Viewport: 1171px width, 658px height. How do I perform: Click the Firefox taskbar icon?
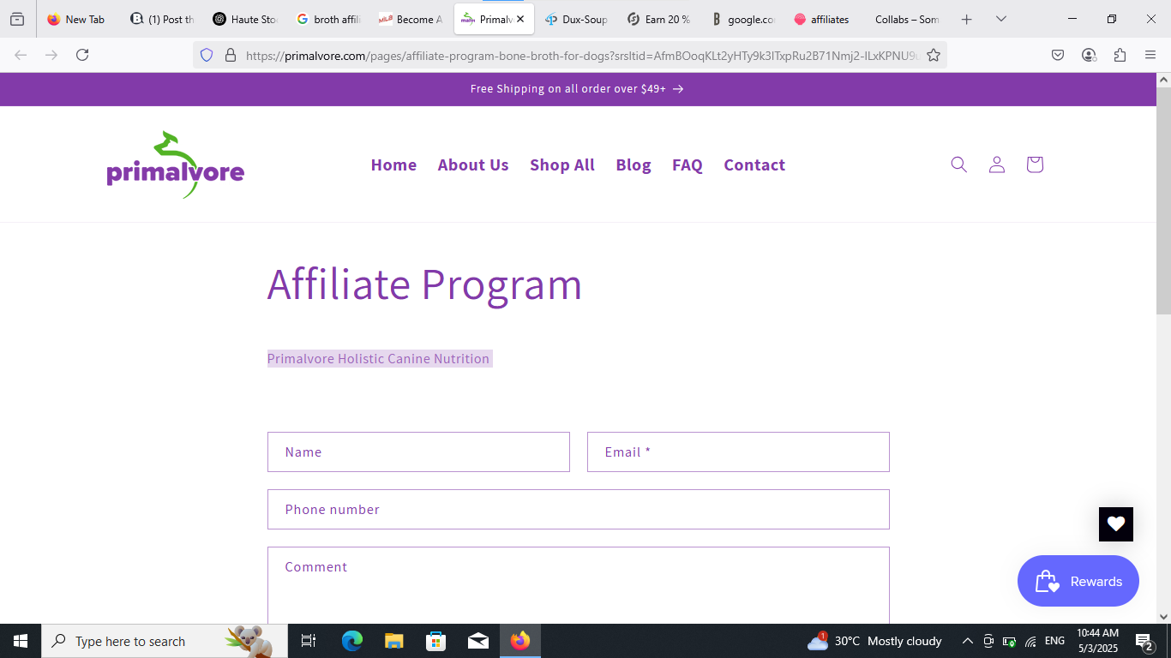(x=520, y=641)
